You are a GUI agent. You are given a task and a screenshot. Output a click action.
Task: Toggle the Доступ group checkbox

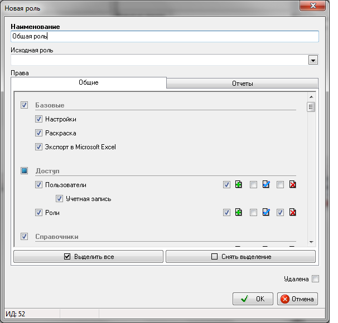coord(24,171)
